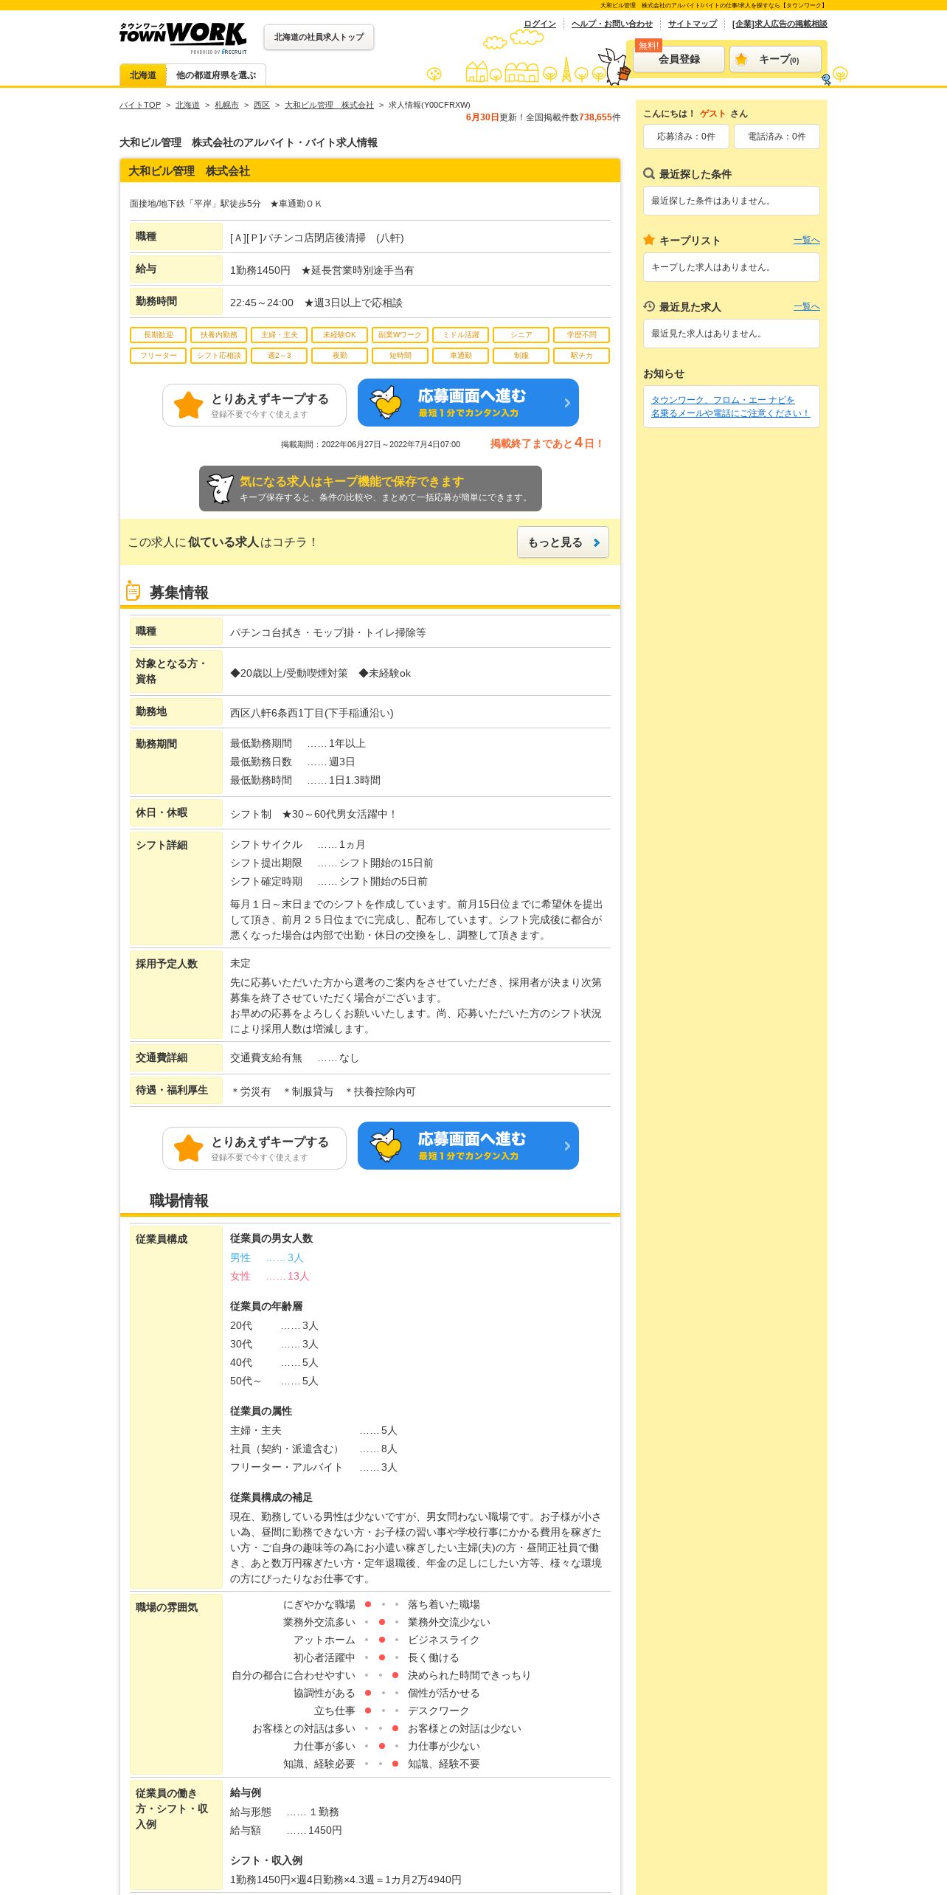This screenshot has height=1895, width=947.
Task: Click もっと見る for similar jobs
Action: [563, 542]
